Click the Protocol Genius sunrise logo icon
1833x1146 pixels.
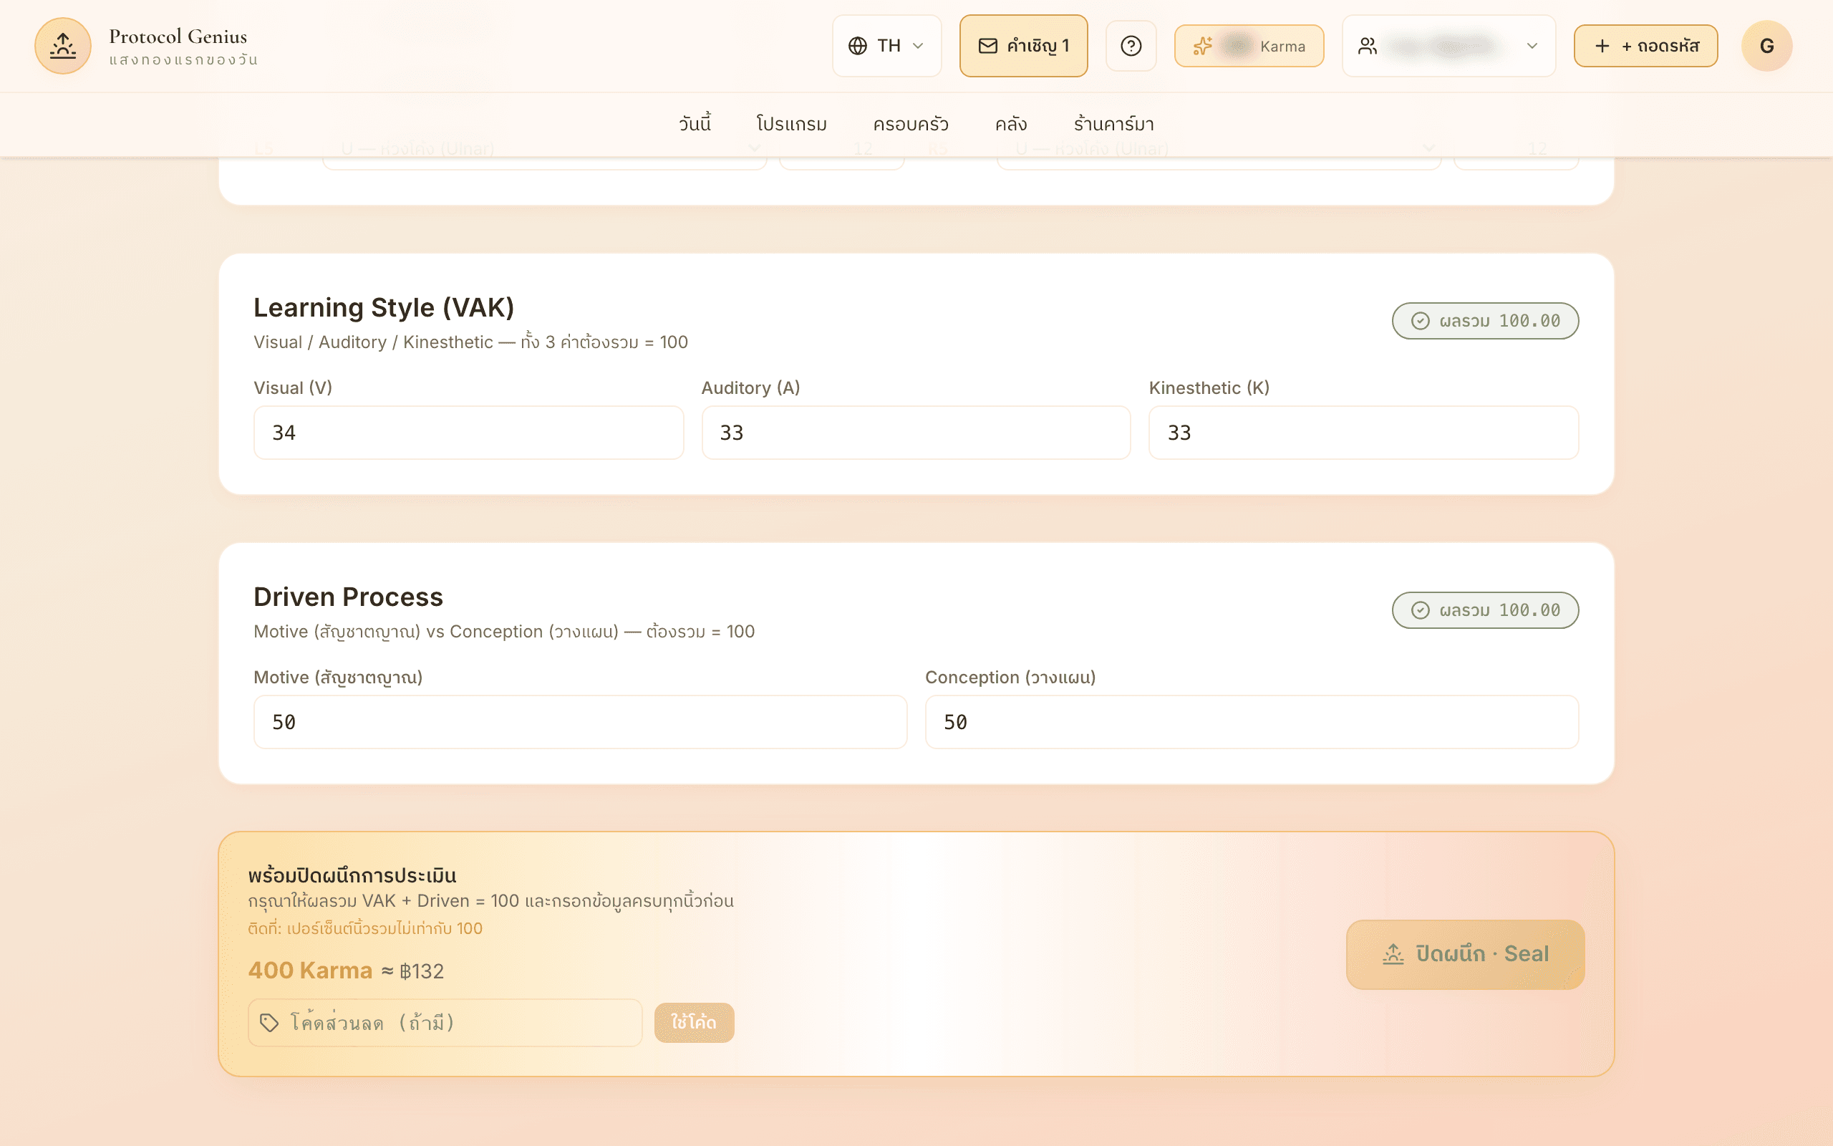[x=63, y=45]
